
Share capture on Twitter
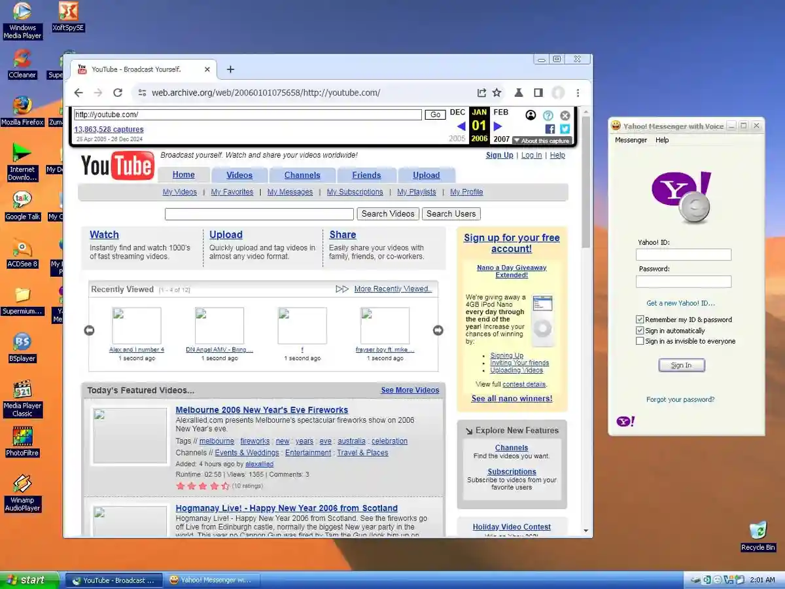[x=565, y=130]
